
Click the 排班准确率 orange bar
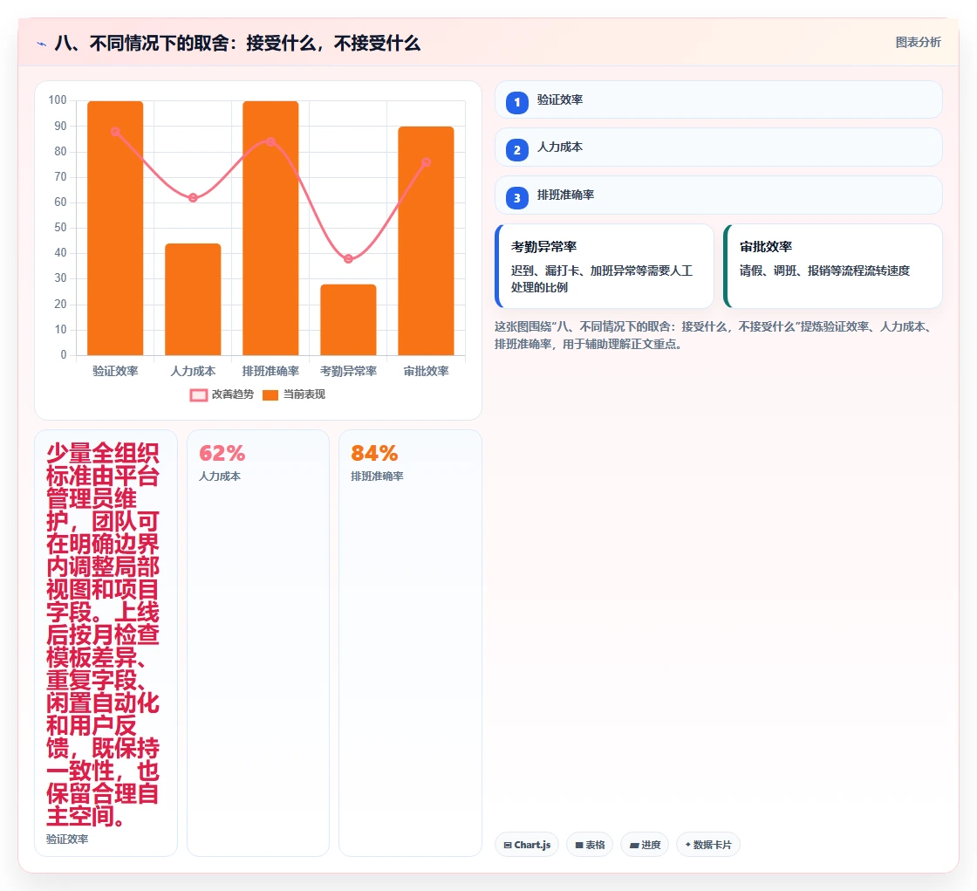click(x=270, y=229)
